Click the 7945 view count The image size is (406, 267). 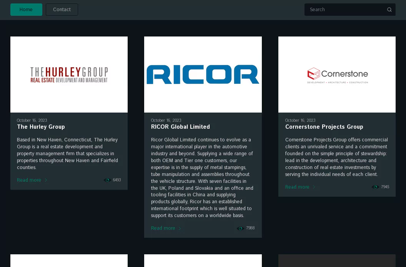pos(385,187)
